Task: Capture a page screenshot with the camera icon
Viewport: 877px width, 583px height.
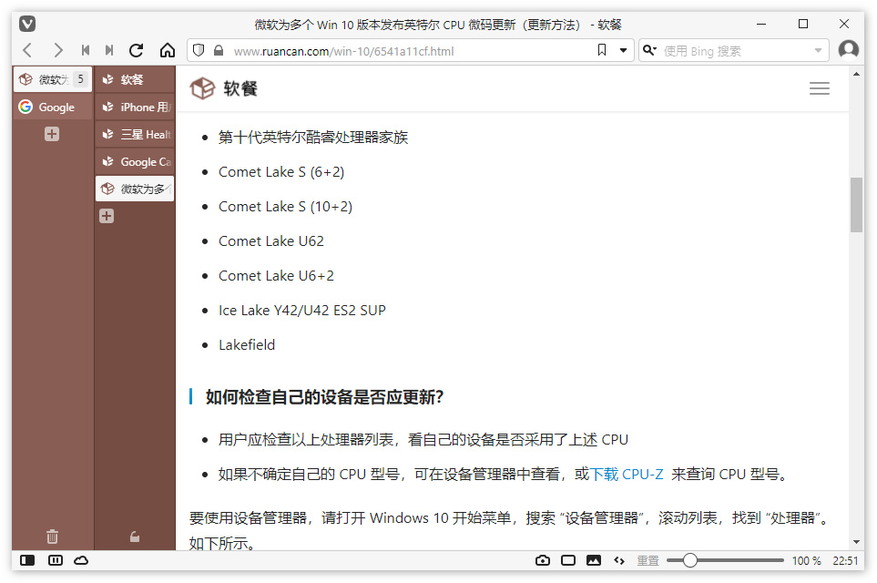Action: (x=543, y=560)
